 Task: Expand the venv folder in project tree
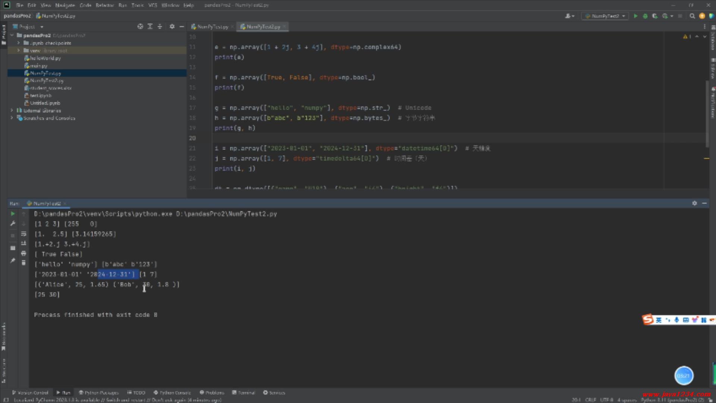click(x=18, y=50)
